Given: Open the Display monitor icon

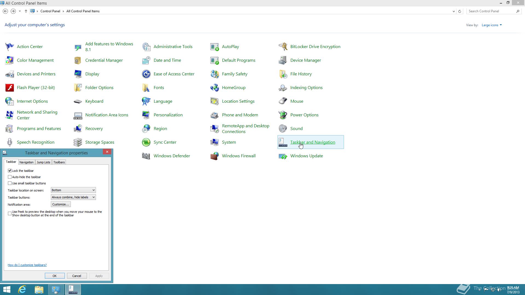Looking at the screenshot, I should (78, 74).
